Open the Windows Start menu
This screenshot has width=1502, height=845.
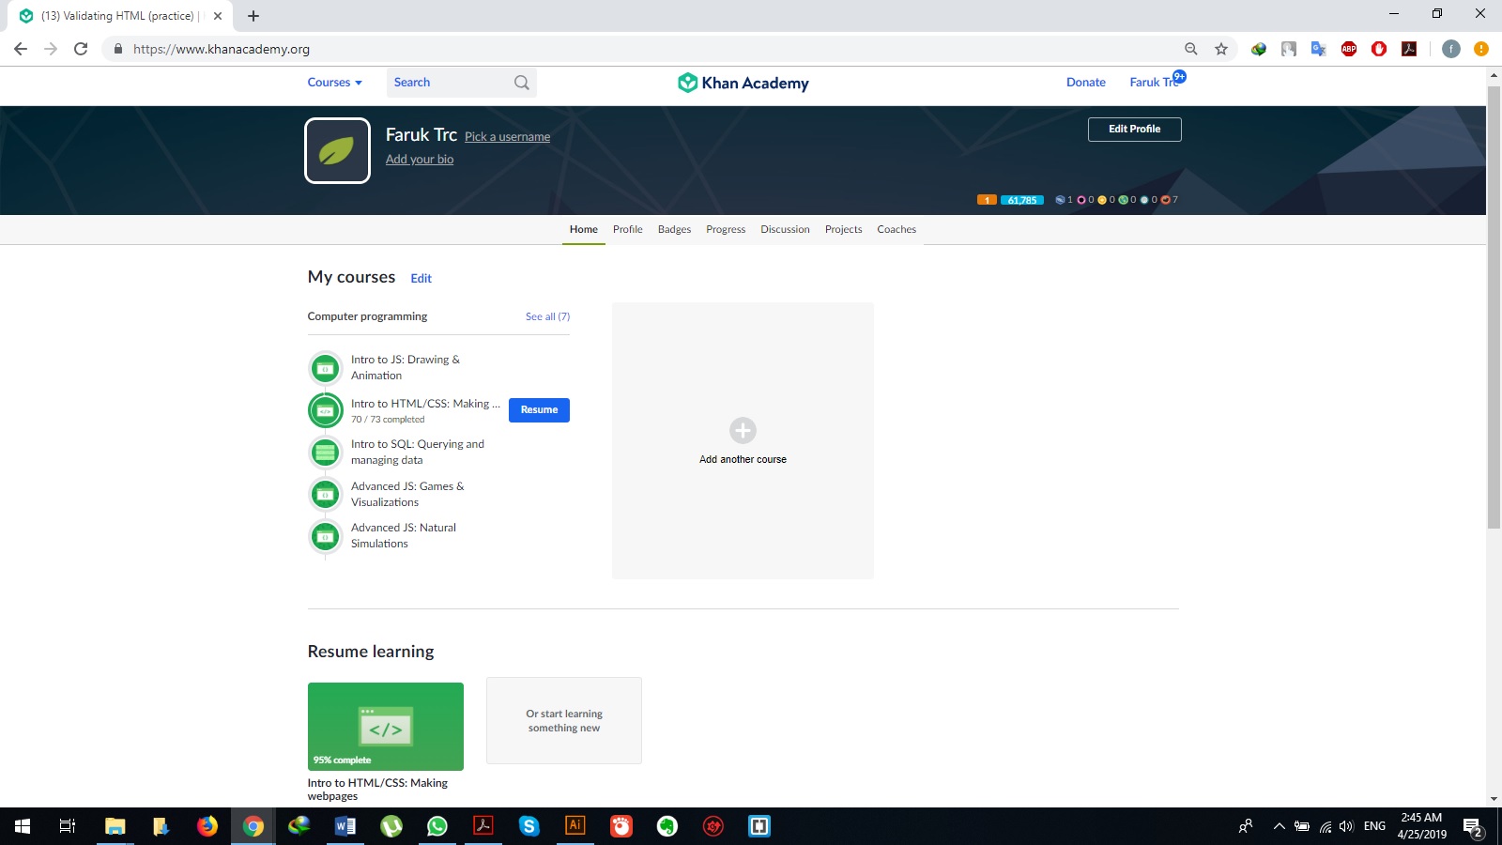[x=23, y=826]
